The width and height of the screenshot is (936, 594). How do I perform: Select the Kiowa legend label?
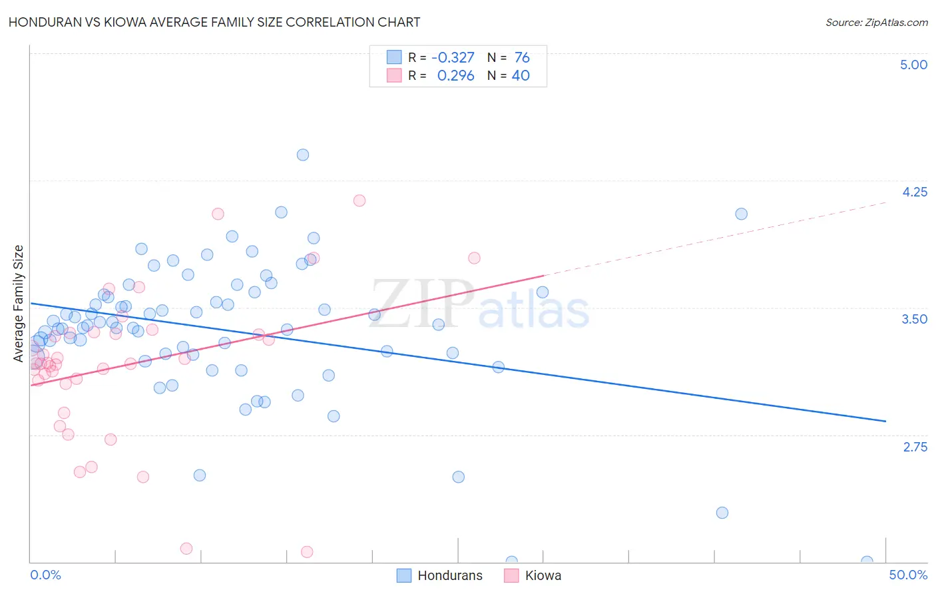click(543, 575)
